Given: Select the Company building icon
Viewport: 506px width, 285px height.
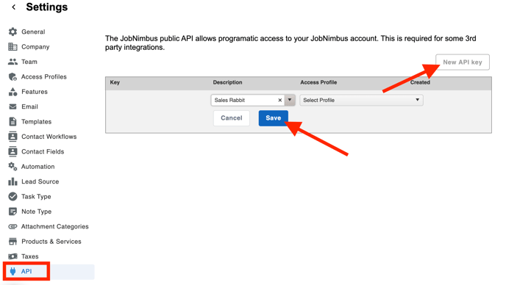Looking at the screenshot, I should point(13,47).
